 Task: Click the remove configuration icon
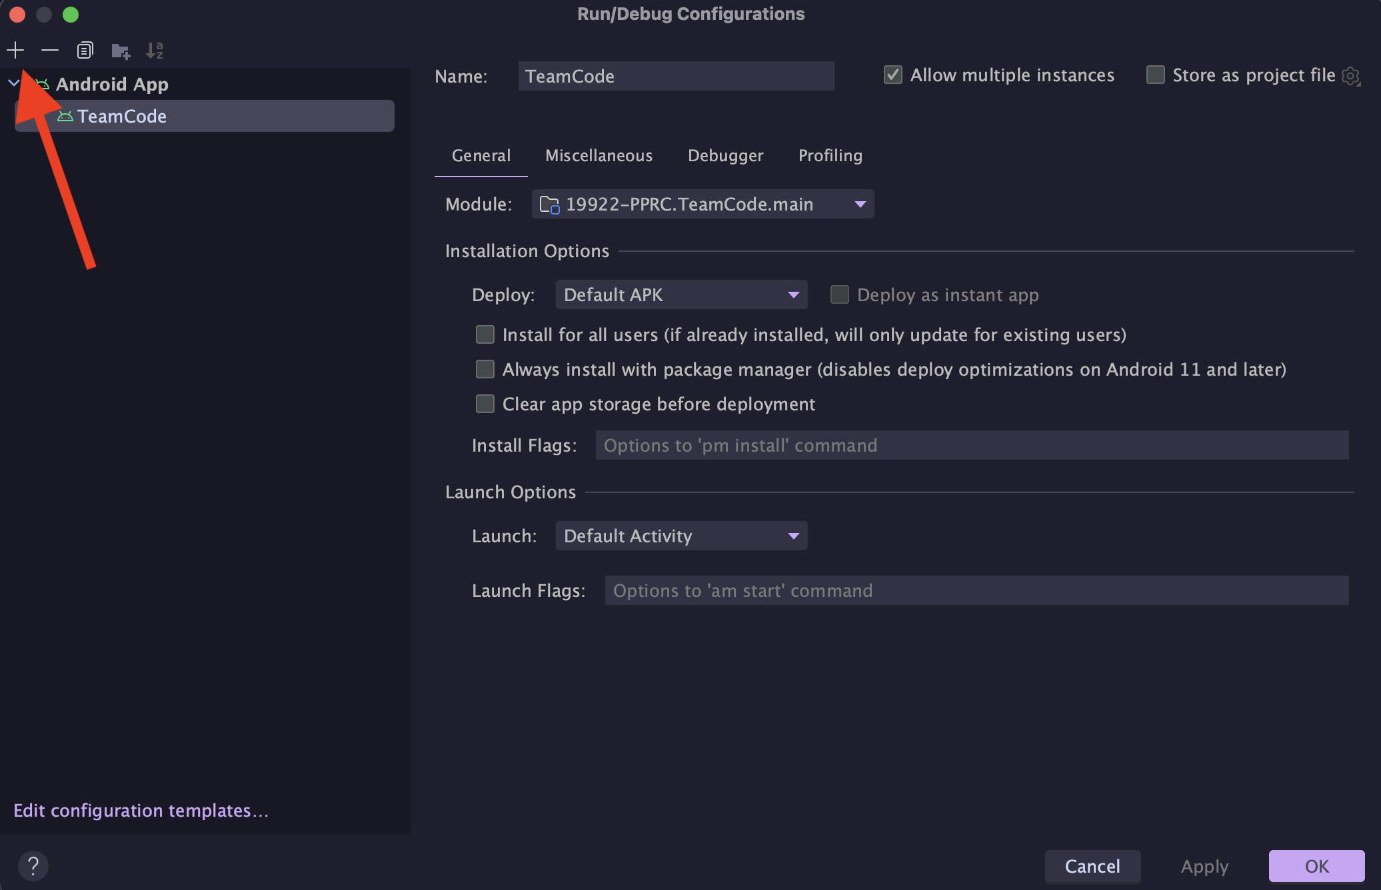tap(48, 49)
